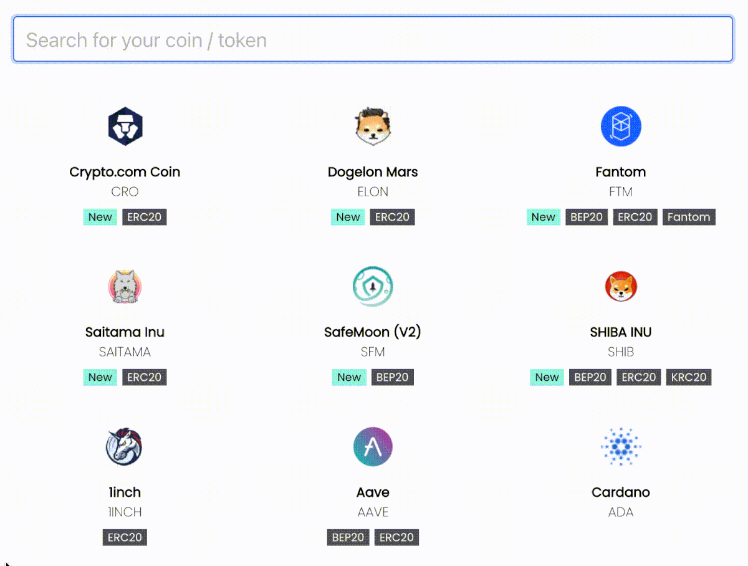The image size is (748, 566).
Task: Click the ERC20 tag under SHIBA INU
Action: pos(639,377)
